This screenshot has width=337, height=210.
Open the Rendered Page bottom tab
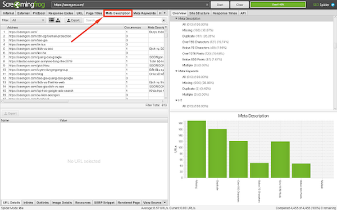[129, 203]
